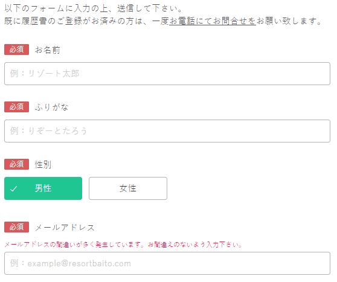
Task: Click the ふりがな field label
Action: pos(51,107)
